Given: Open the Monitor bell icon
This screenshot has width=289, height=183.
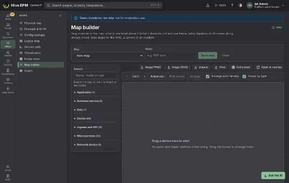Looking at the screenshot, I should (8, 54).
